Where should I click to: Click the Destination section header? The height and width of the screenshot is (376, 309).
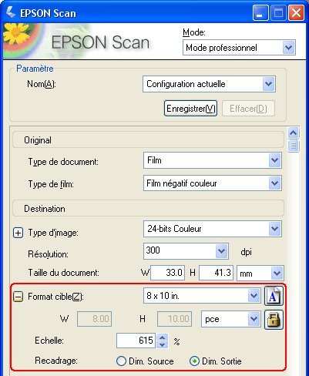(148, 208)
